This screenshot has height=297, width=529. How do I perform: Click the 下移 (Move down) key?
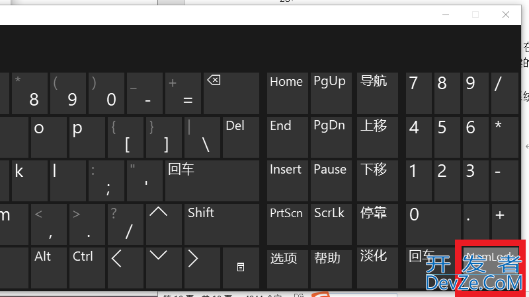point(378,181)
